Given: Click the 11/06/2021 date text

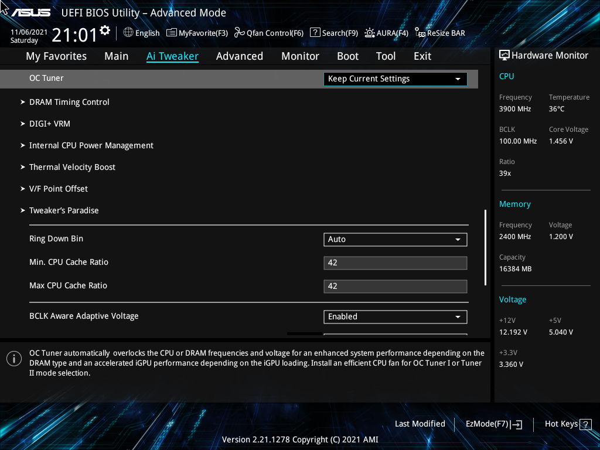Looking at the screenshot, I should 29,32.
